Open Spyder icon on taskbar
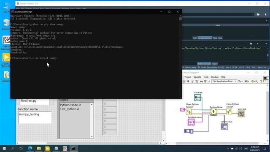This screenshot has height=152, width=270. tap(65, 148)
